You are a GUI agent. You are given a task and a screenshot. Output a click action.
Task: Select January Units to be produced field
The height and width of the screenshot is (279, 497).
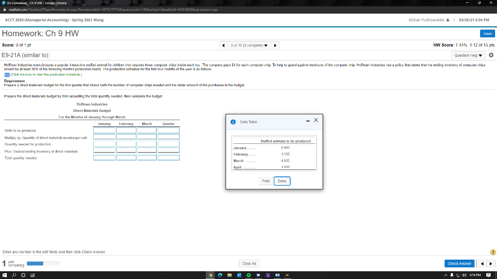(x=104, y=130)
